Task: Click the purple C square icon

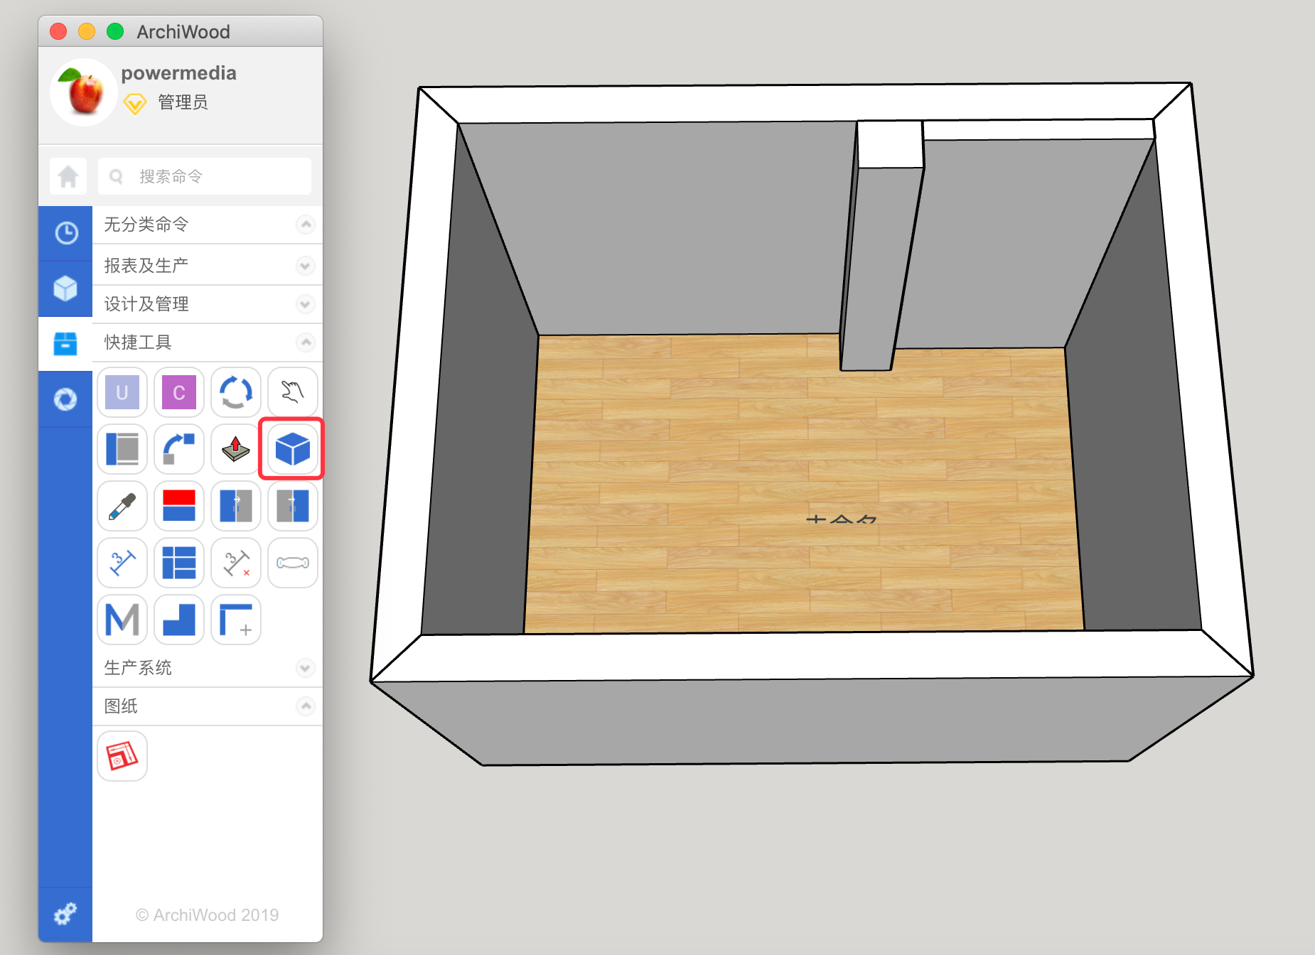Action: 179,392
